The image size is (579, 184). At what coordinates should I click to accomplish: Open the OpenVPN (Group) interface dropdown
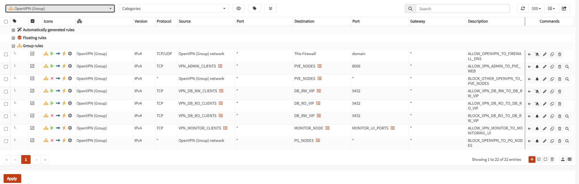coord(60,9)
